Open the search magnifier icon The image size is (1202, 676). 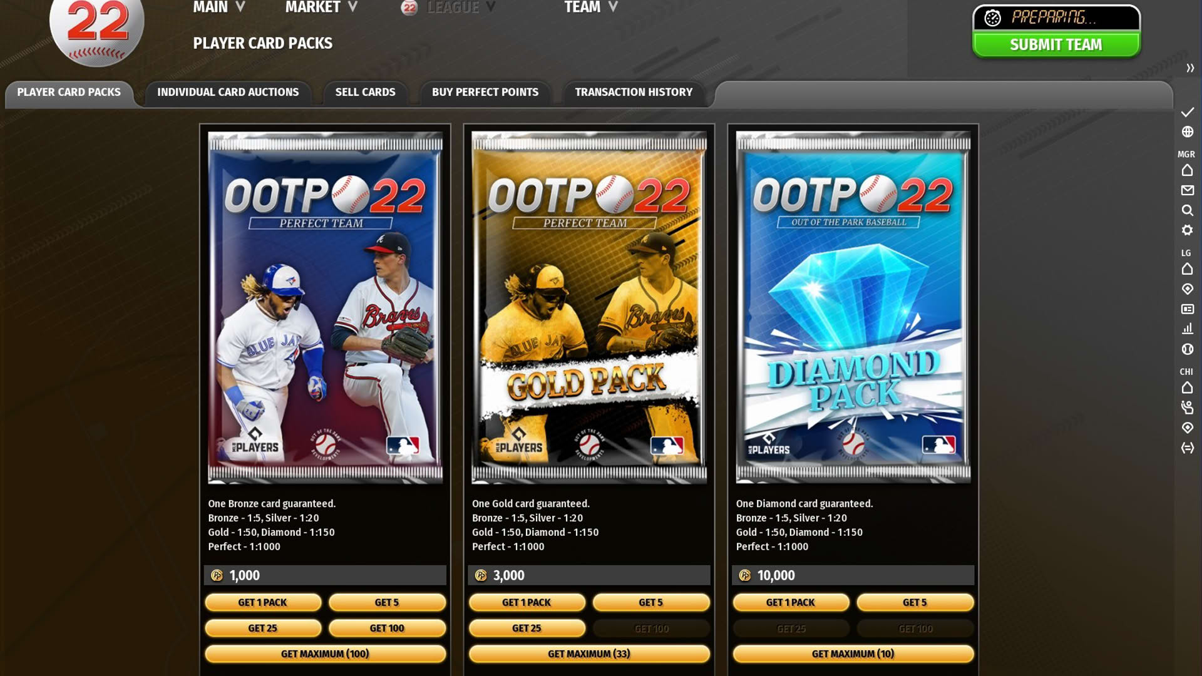click(1188, 210)
